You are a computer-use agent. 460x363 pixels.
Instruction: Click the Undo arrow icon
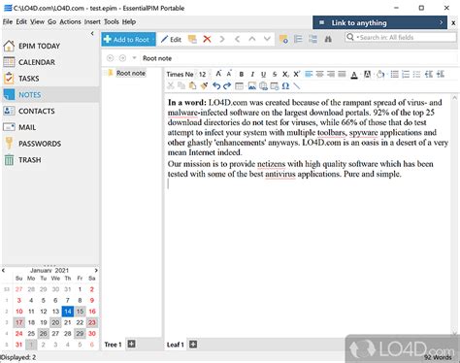[216, 86]
